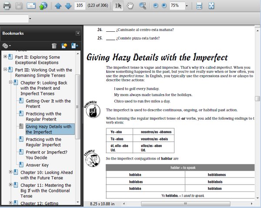Open the bookmarks options gear menu
Image resolution: width=261 pixels, height=208 pixels.
[6, 45]
